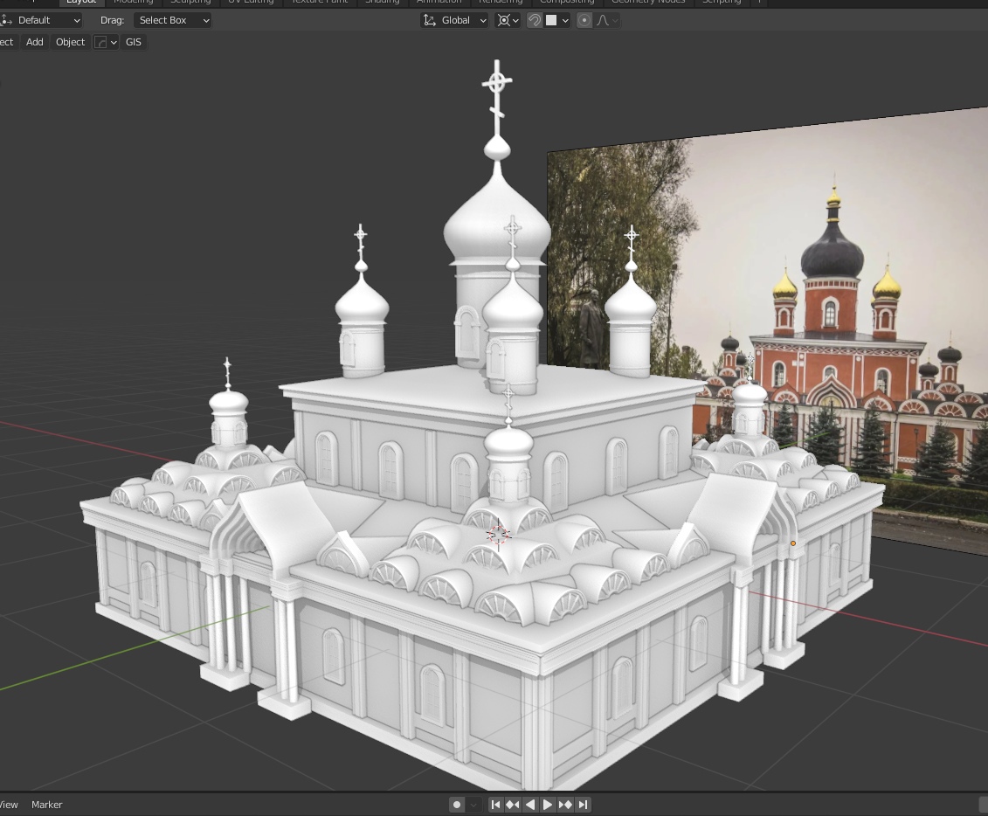Open the timeline Marker menu

click(46, 805)
